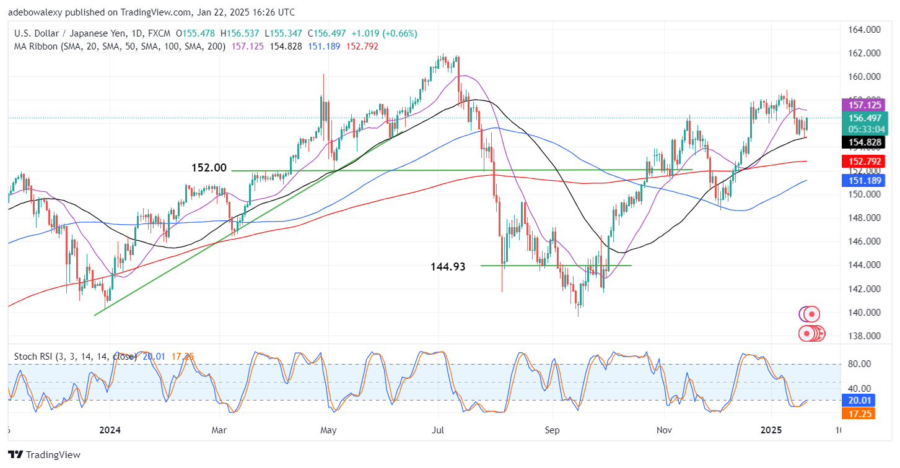
Task: Click the 142.000 price scale label
Action: click(865, 288)
